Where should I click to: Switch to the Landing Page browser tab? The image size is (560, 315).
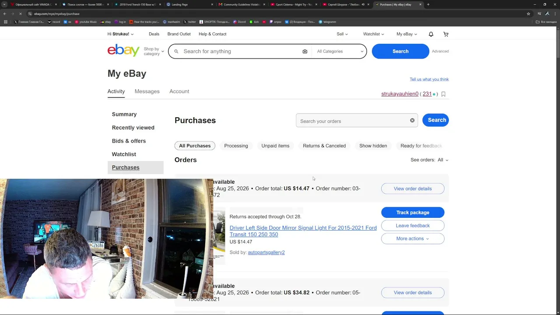[x=190, y=4]
